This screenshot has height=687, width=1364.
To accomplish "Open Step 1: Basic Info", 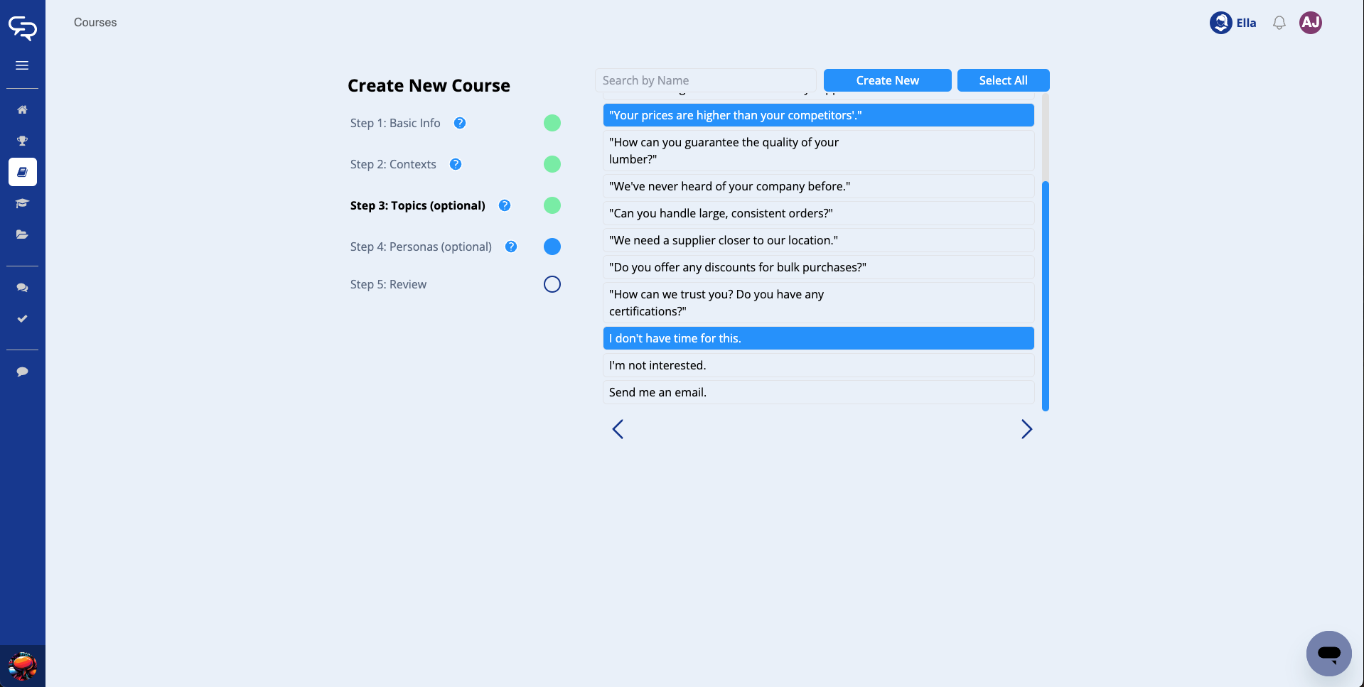I will click(x=395, y=123).
